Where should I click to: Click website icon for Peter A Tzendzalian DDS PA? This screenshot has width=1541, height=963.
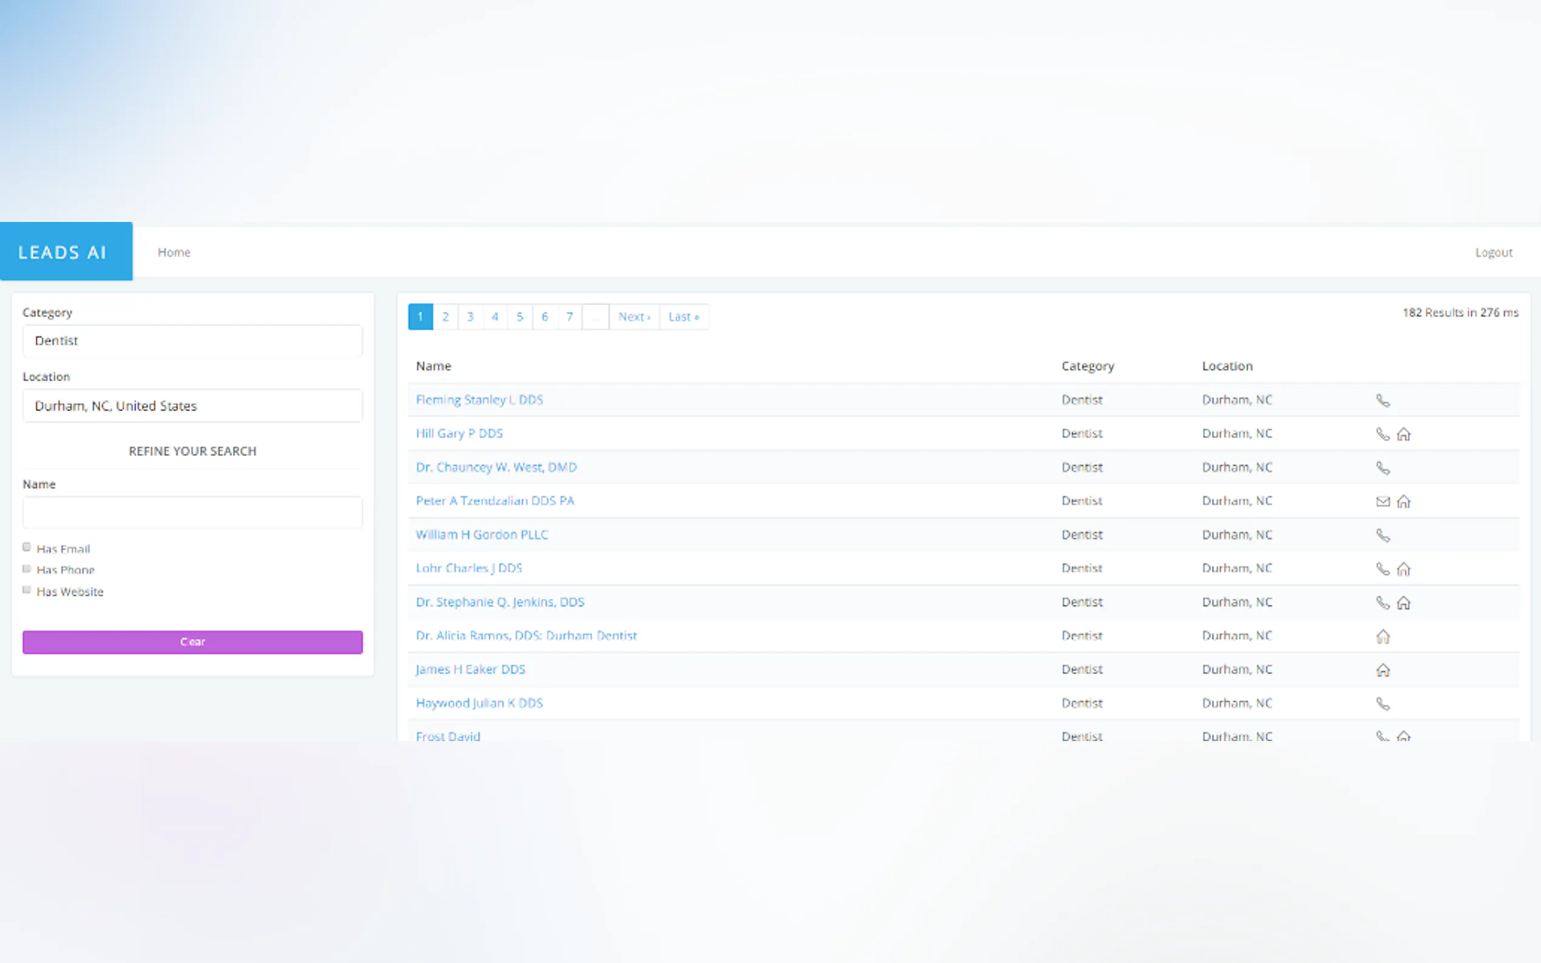pyautogui.click(x=1403, y=502)
